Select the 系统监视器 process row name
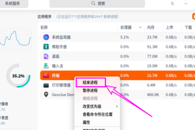 (61, 37)
